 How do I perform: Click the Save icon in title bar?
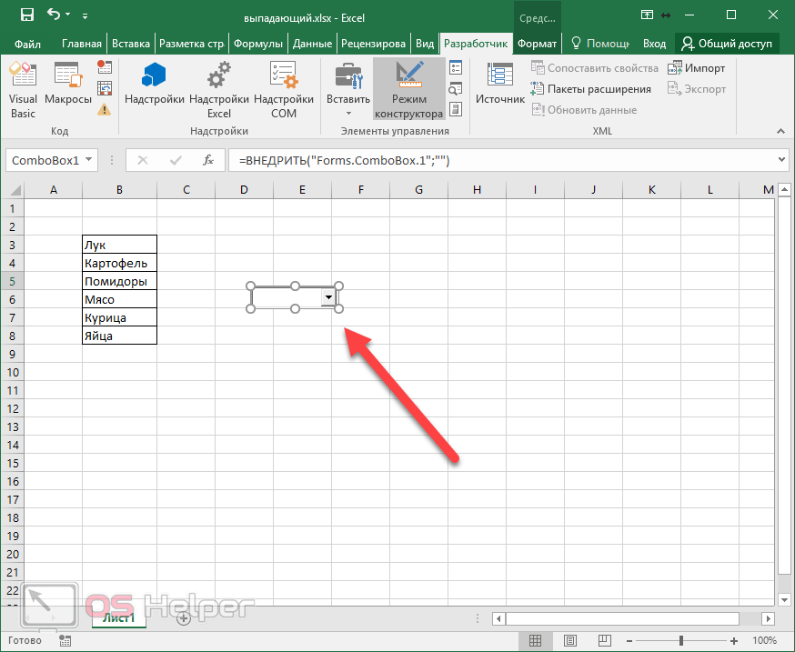tap(26, 15)
